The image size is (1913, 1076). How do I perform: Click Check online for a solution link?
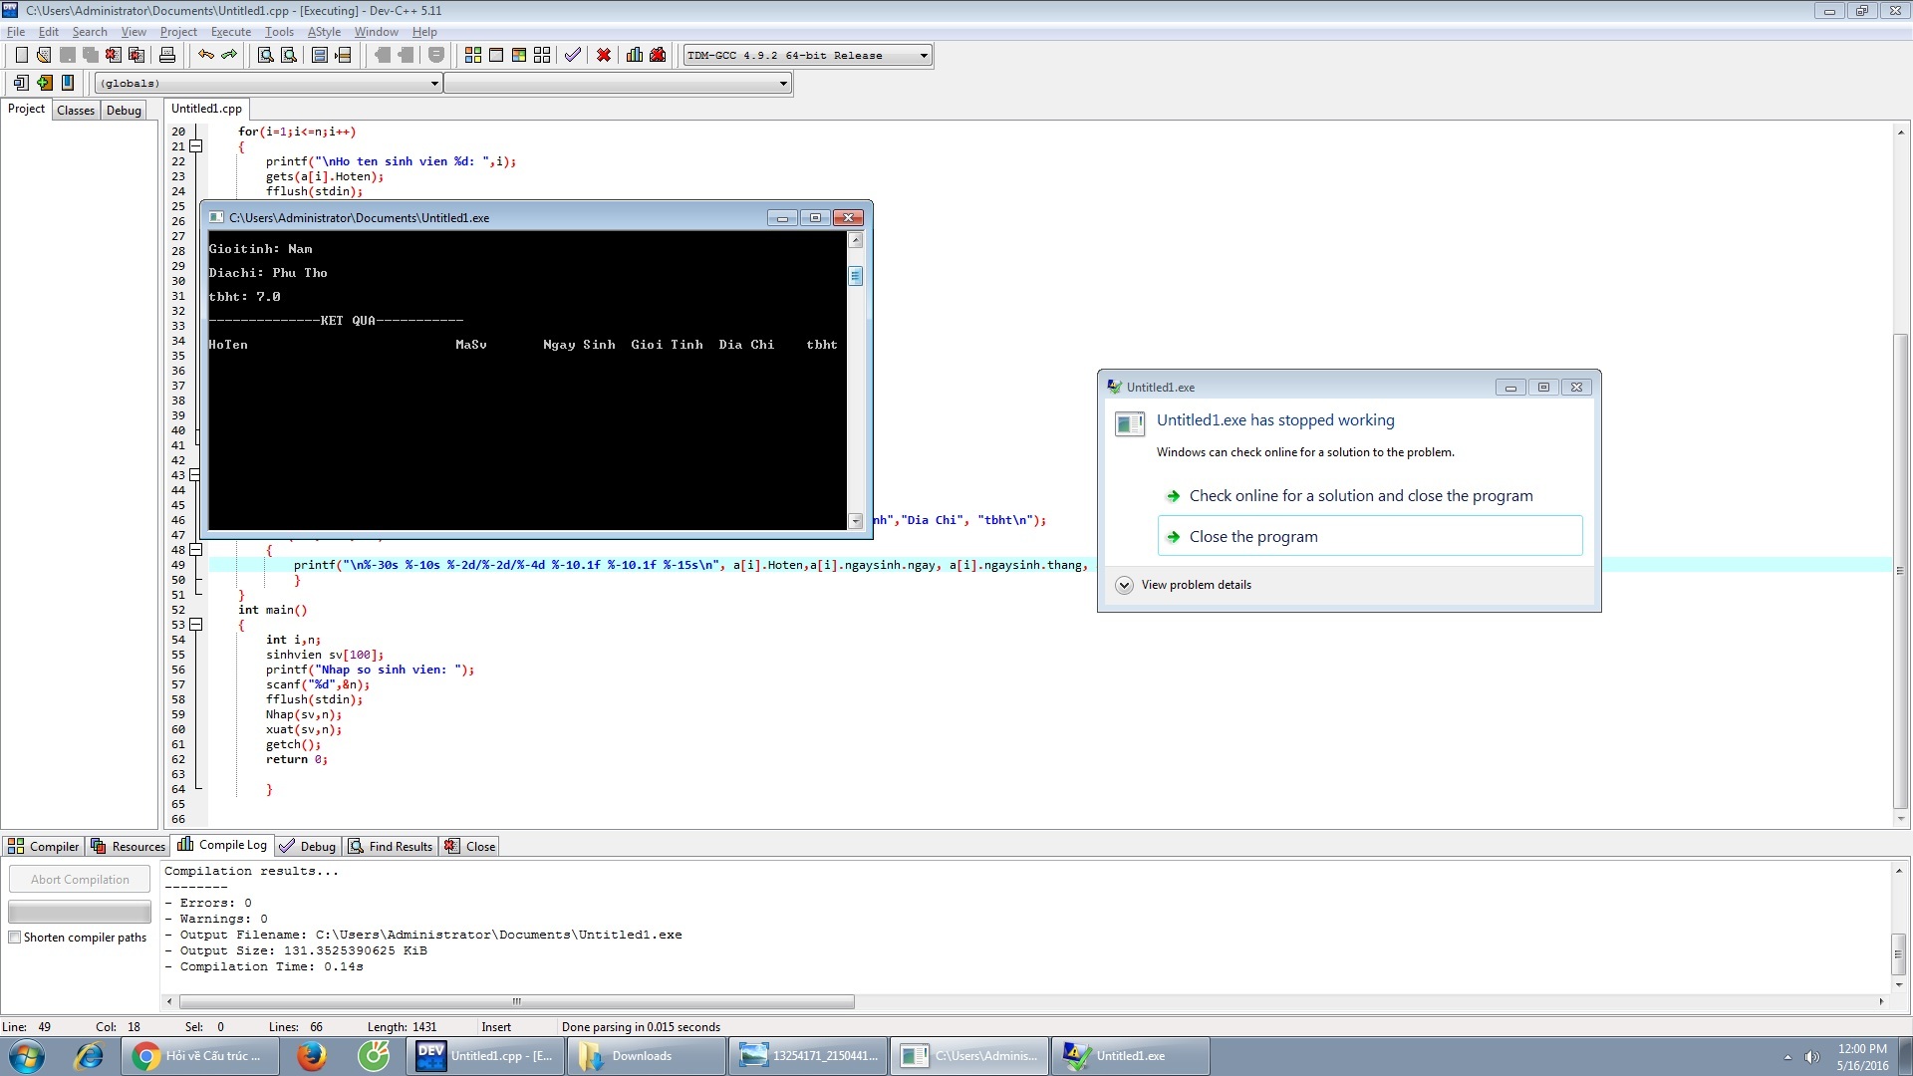click(1360, 496)
